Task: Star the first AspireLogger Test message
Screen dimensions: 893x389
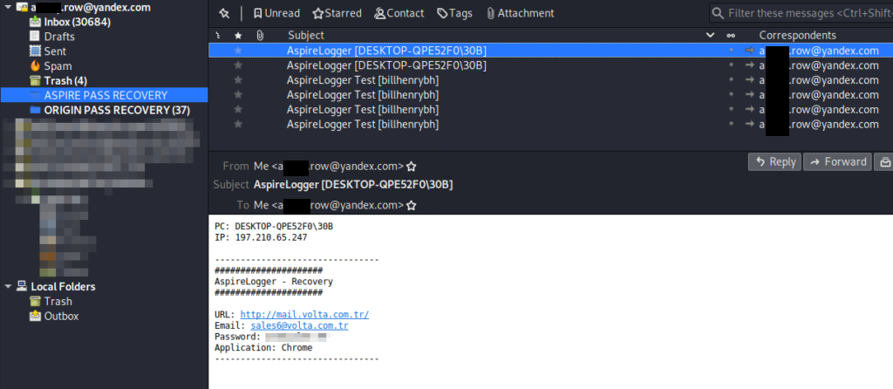Action: [238, 79]
